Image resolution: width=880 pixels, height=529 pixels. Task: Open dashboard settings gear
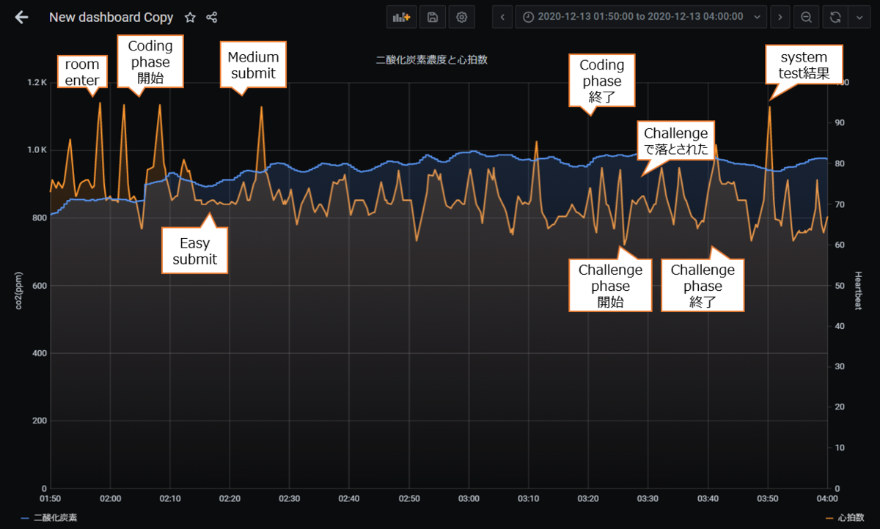(461, 17)
